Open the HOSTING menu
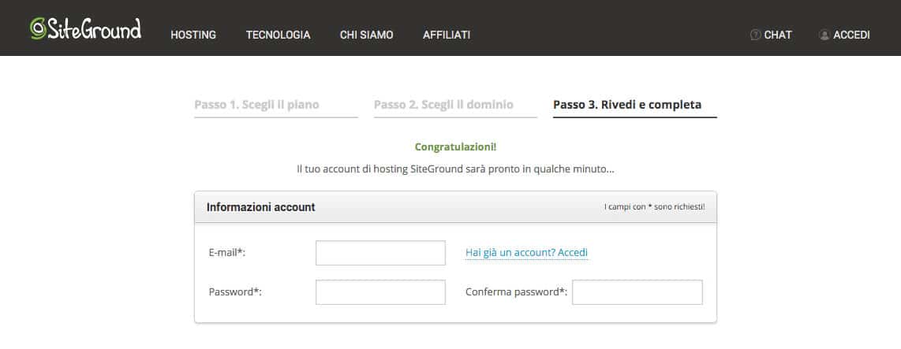Viewport: 901px width, 349px height. tap(193, 35)
